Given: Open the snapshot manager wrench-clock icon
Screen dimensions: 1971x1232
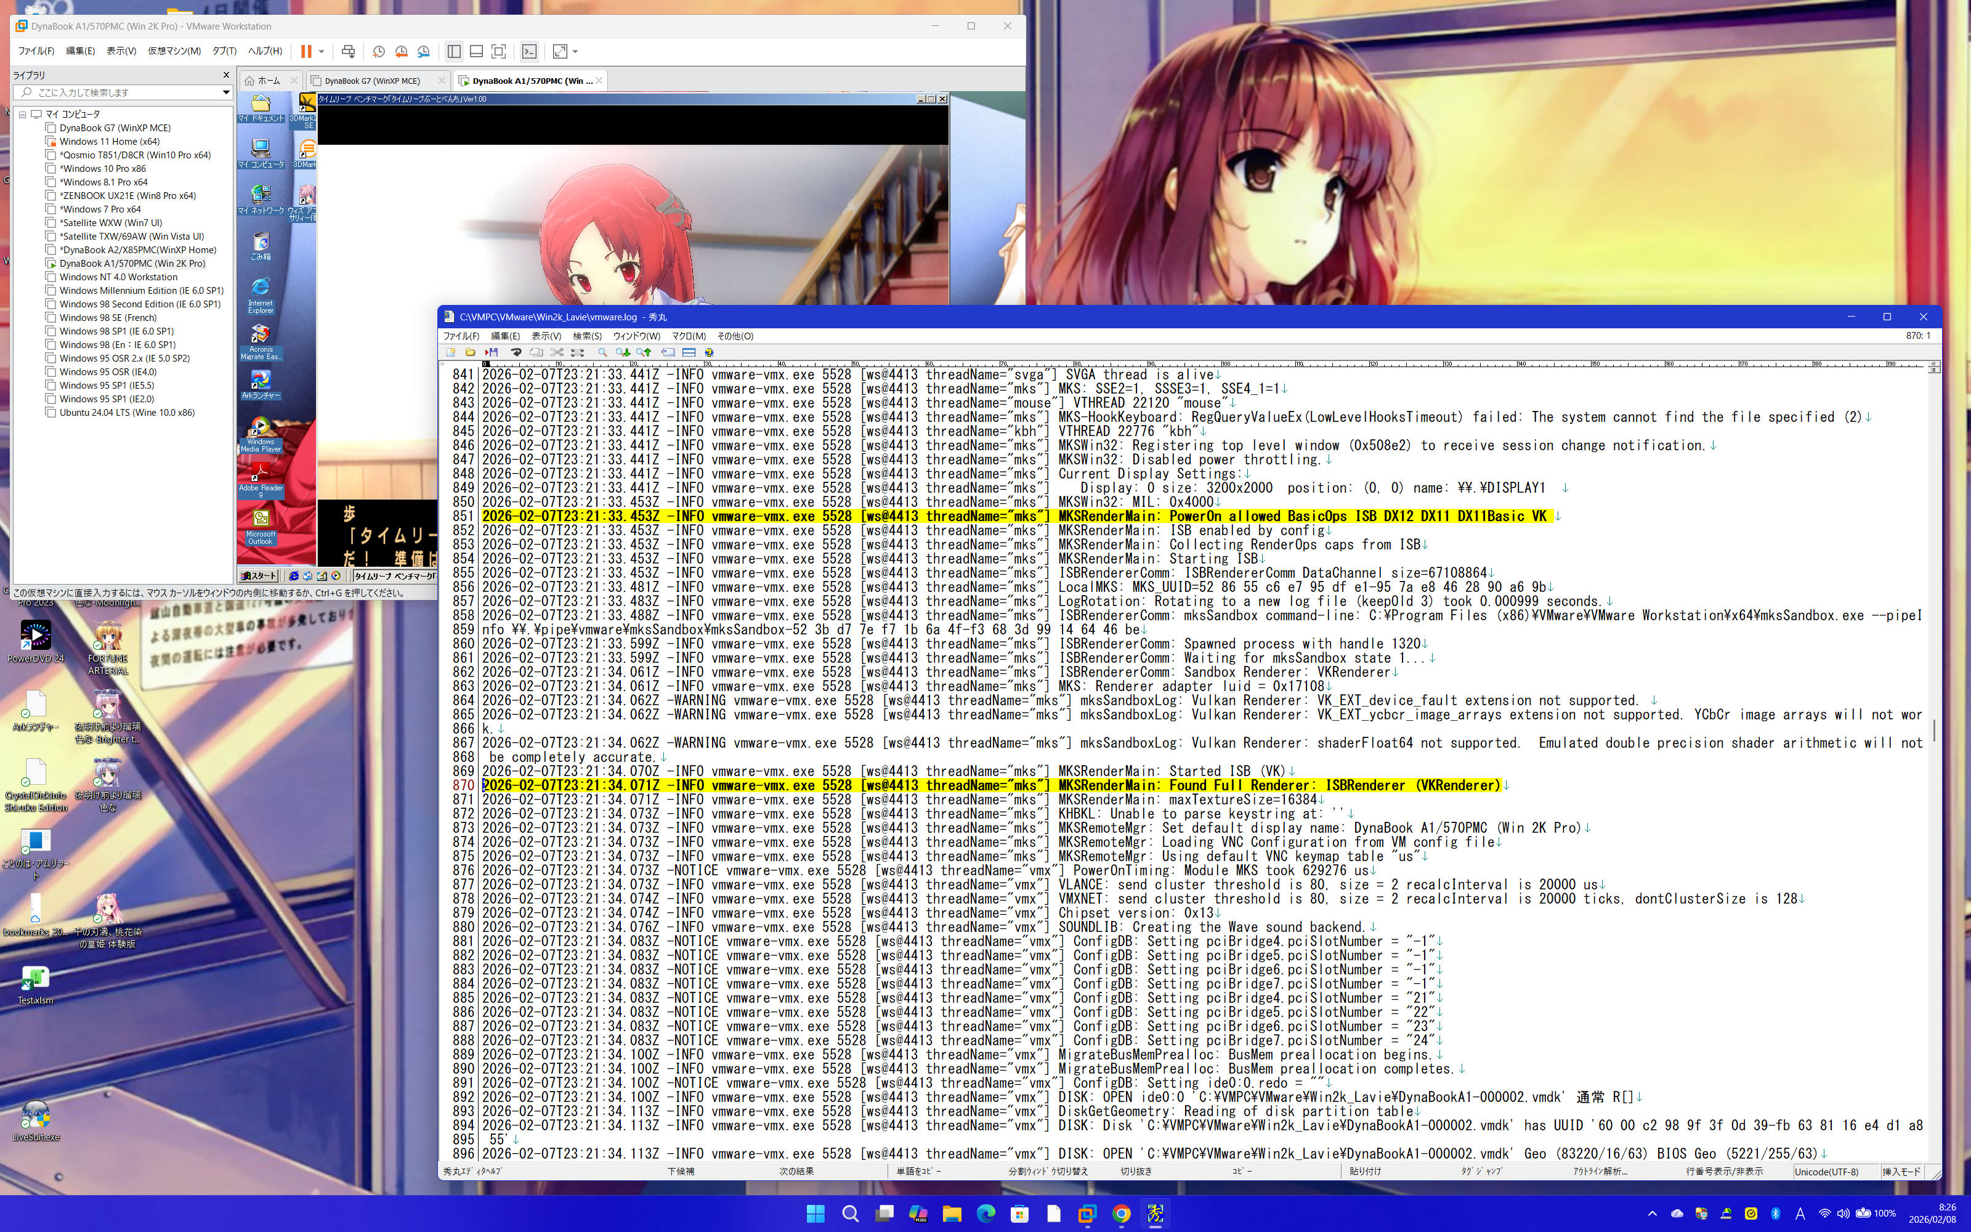Looking at the screenshot, I should (424, 51).
